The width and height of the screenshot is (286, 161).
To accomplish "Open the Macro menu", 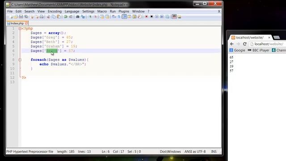I will pyautogui.click(x=102, y=11).
